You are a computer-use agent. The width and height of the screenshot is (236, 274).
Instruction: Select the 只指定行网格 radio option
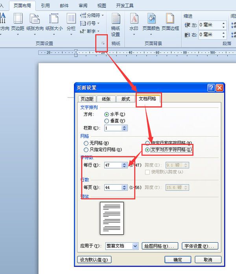point(86,150)
